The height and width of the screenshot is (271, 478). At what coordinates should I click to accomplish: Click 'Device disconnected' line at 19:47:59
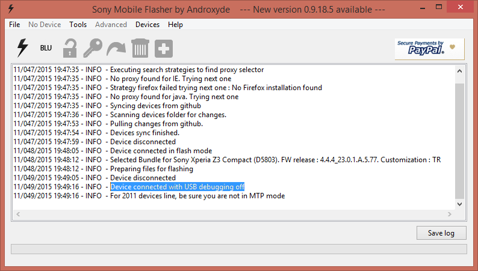pyautogui.click(x=95, y=142)
